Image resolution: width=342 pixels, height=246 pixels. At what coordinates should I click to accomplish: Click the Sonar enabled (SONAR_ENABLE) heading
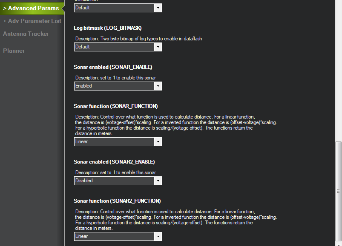tap(113, 67)
